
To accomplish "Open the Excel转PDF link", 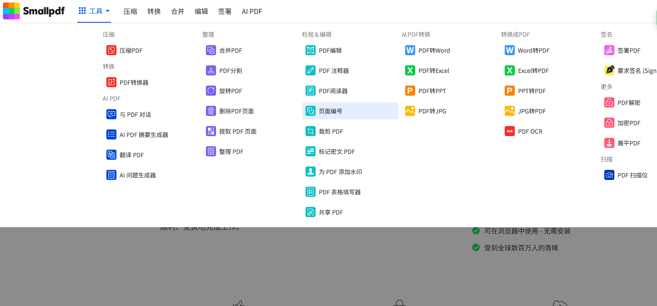I will [533, 71].
